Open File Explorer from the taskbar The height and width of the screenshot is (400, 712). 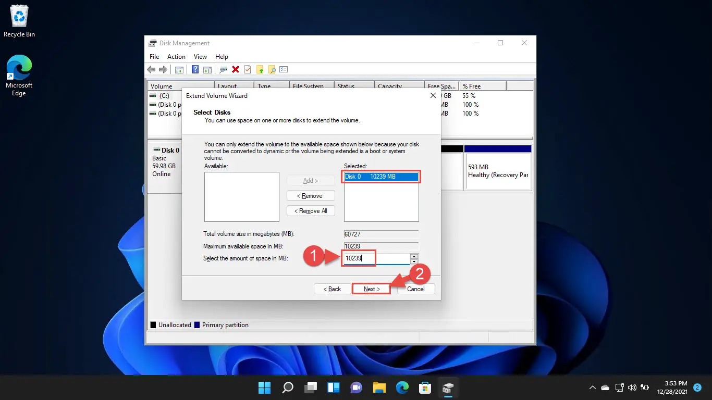[379, 387]
